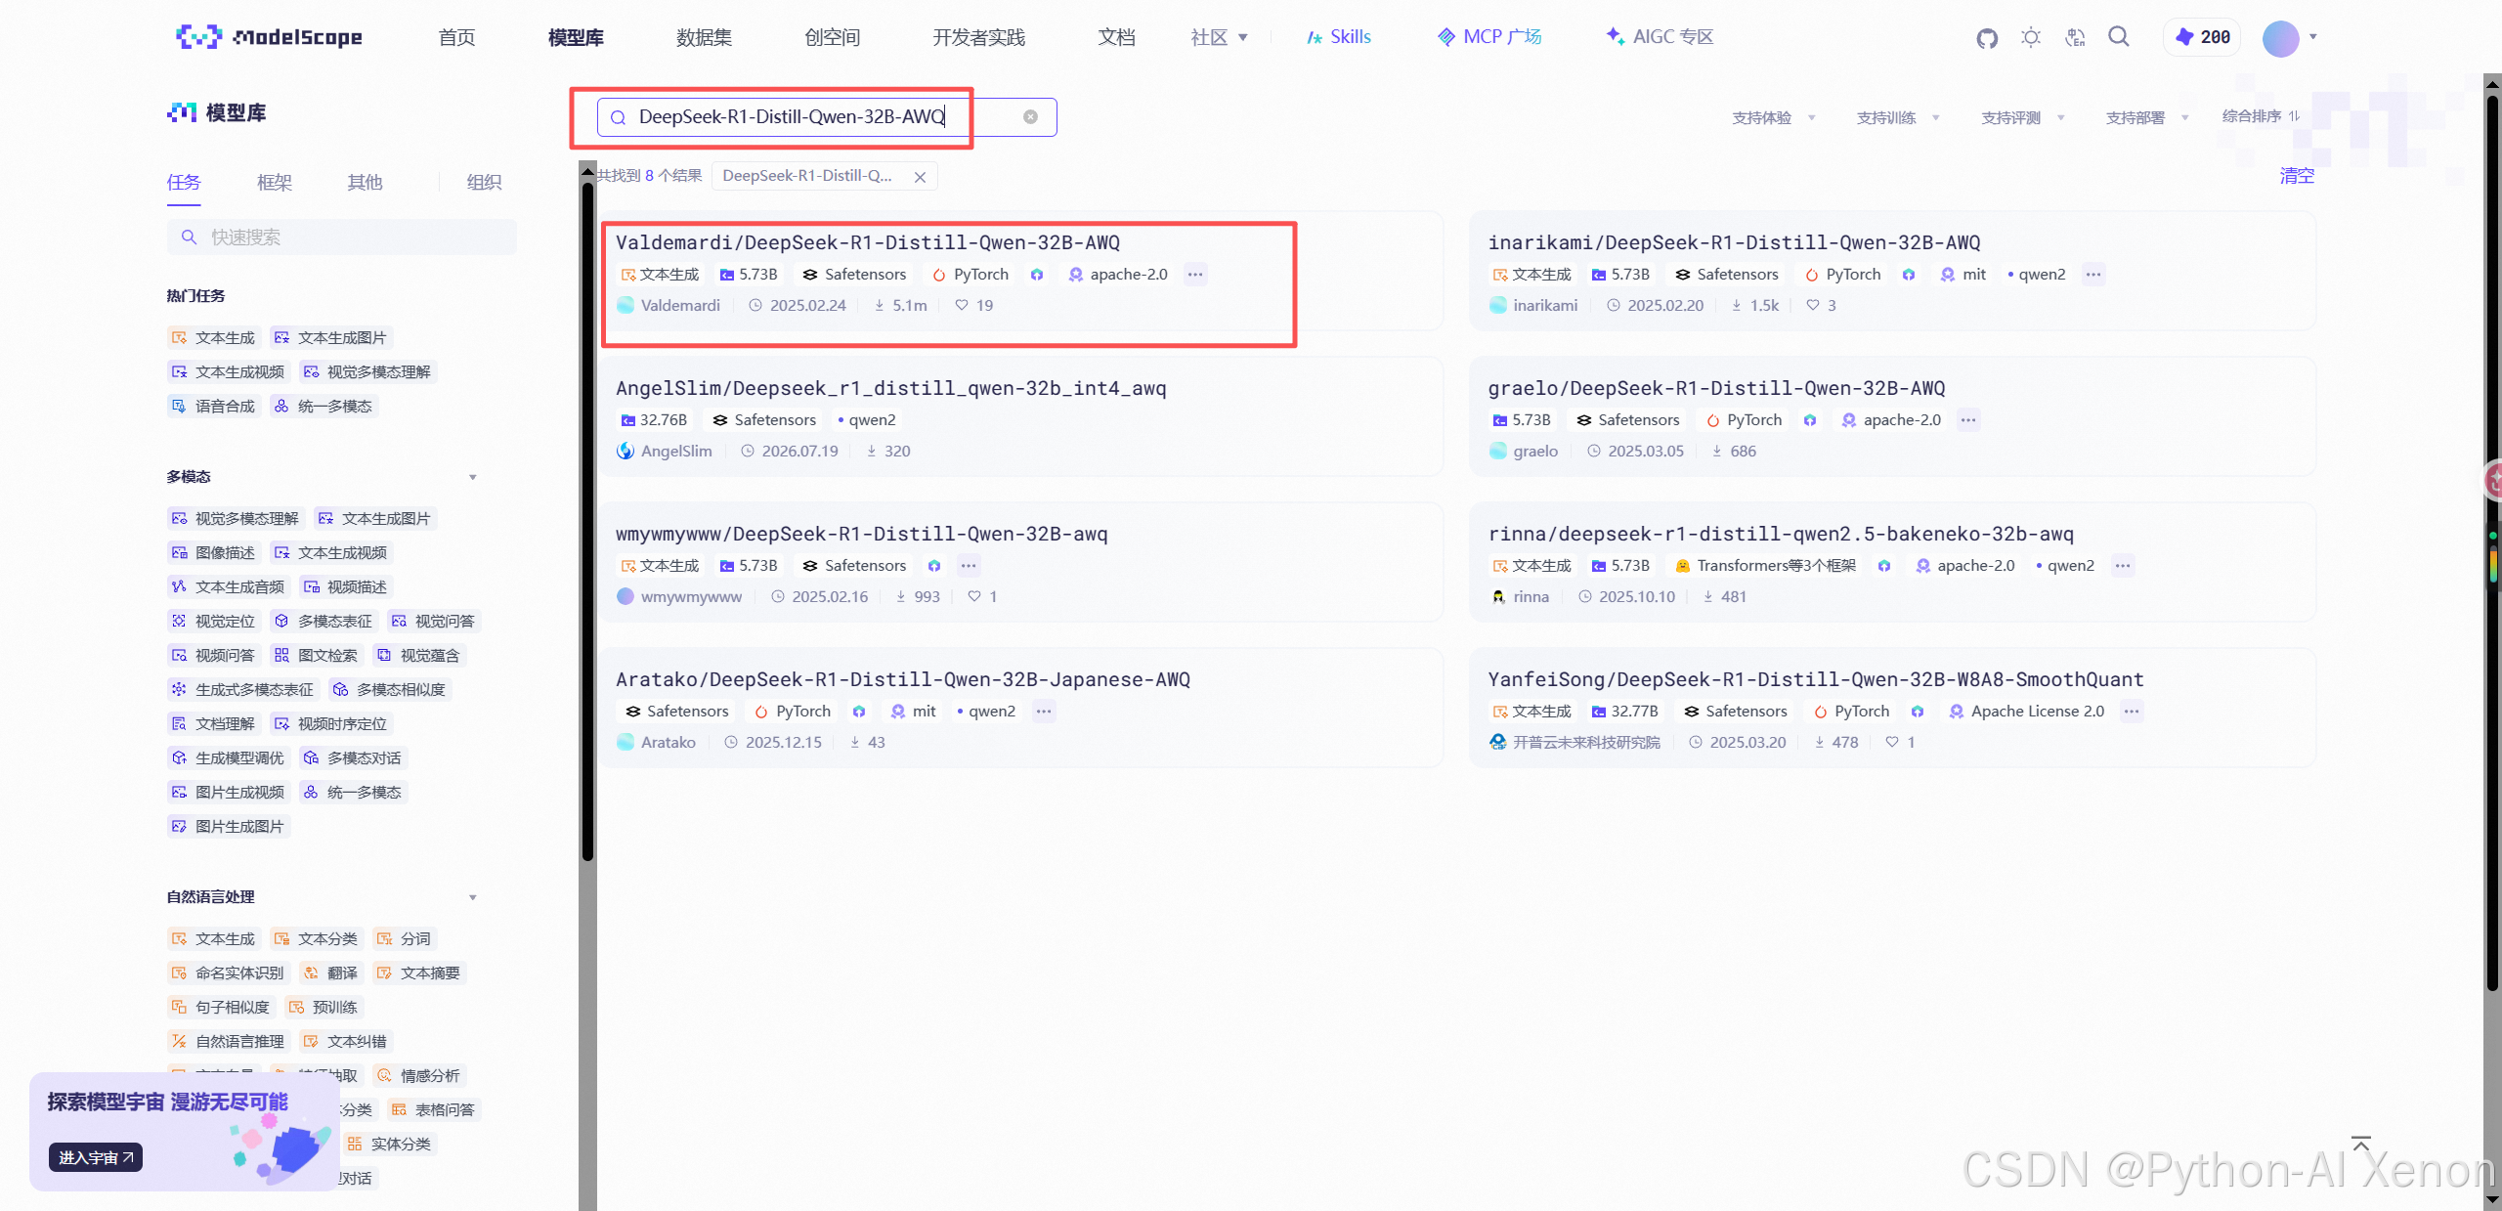Image resolution: width=2502 pixels, height=1211 pixels.
Task: Click the heart icon on Valdemardi card
Action: [962, 305]
